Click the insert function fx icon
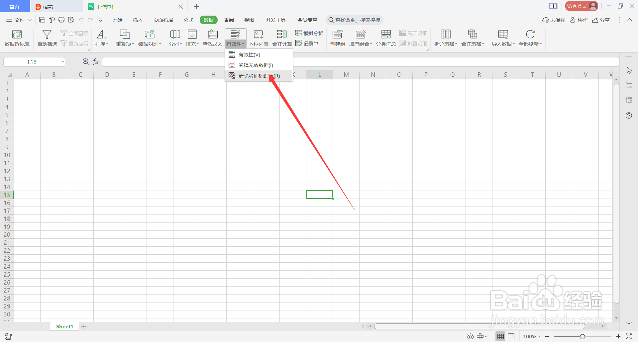This screenshot has width=638, height=342. (x=96, y=62)
